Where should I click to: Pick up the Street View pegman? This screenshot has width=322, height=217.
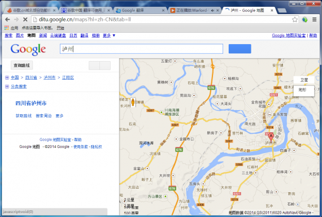coord(133,102)
